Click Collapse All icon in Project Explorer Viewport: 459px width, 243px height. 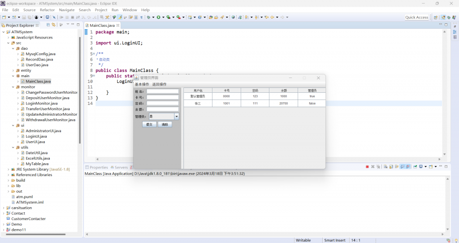tap(48, 25)
